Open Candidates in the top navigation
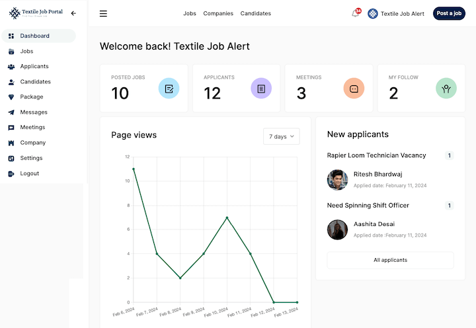Viewport: 476px width, 328px height. (256, 13)
